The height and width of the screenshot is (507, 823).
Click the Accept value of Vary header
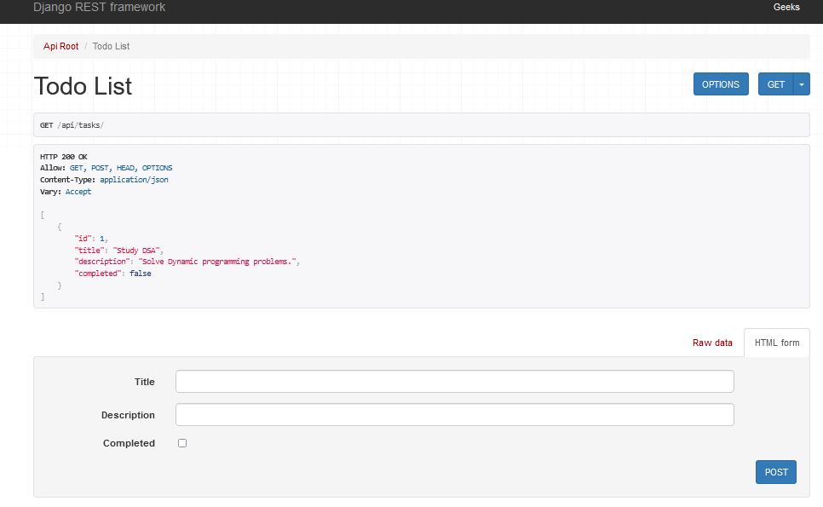point(78,192)
